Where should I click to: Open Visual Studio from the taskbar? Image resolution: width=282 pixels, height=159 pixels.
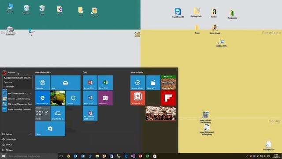coord(133,156)
